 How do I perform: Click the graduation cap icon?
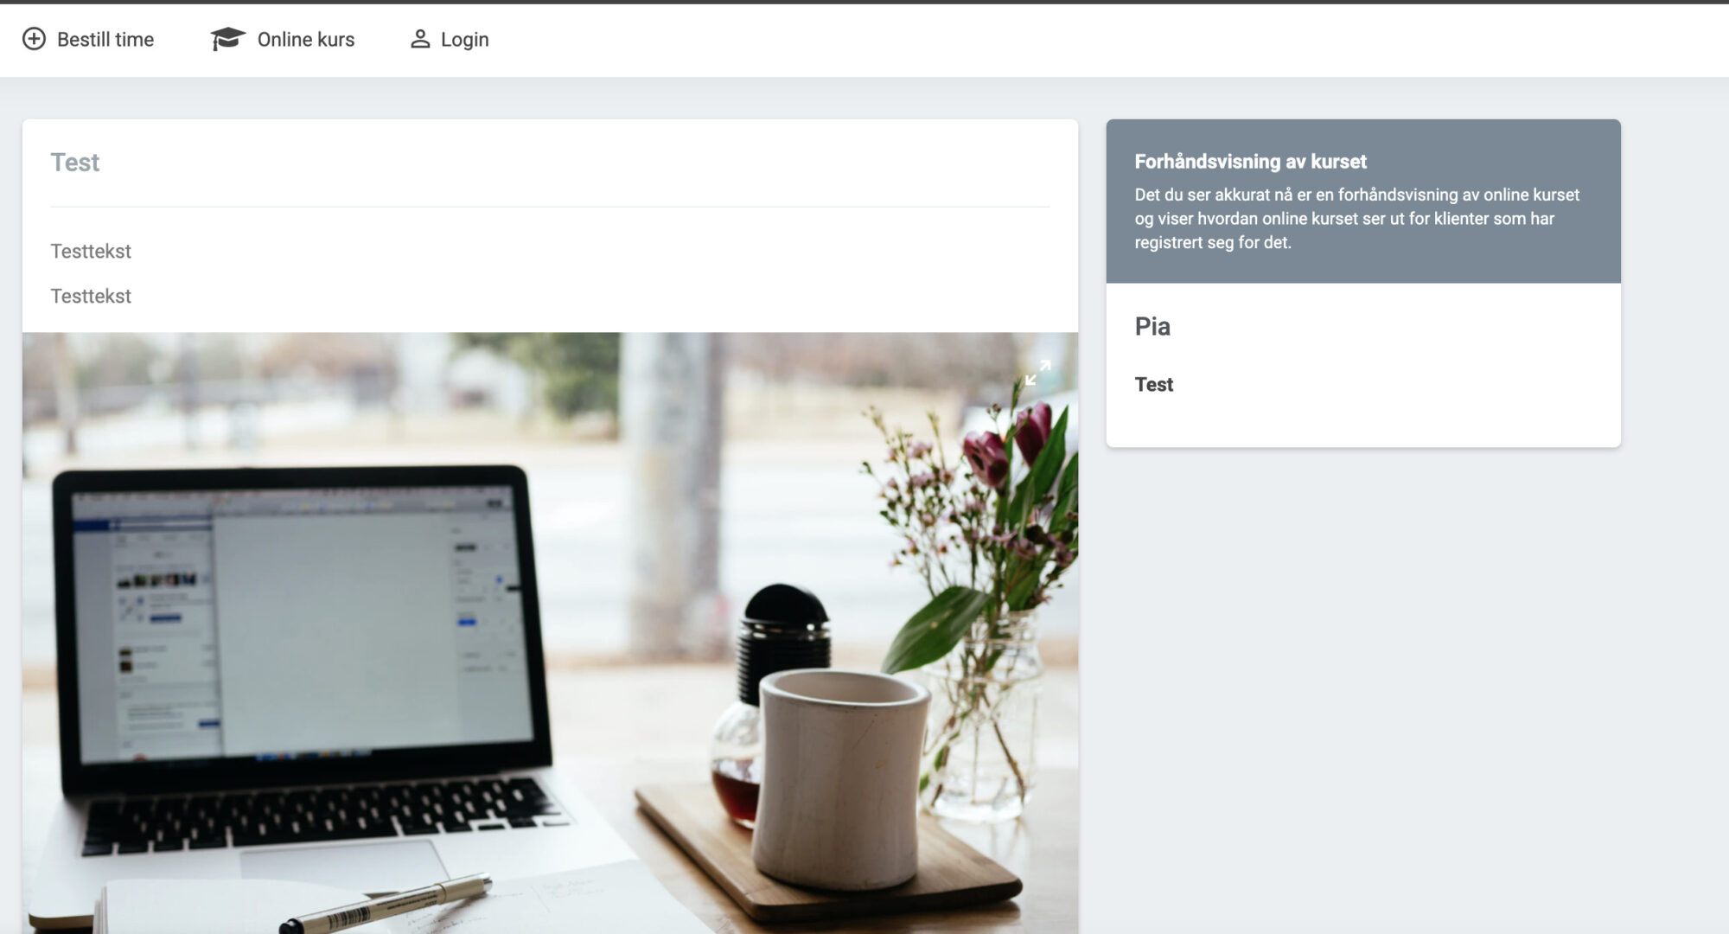228,39
